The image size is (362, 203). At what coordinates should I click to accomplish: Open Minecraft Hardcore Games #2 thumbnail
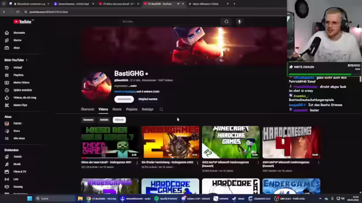click(x=231, y=142)
